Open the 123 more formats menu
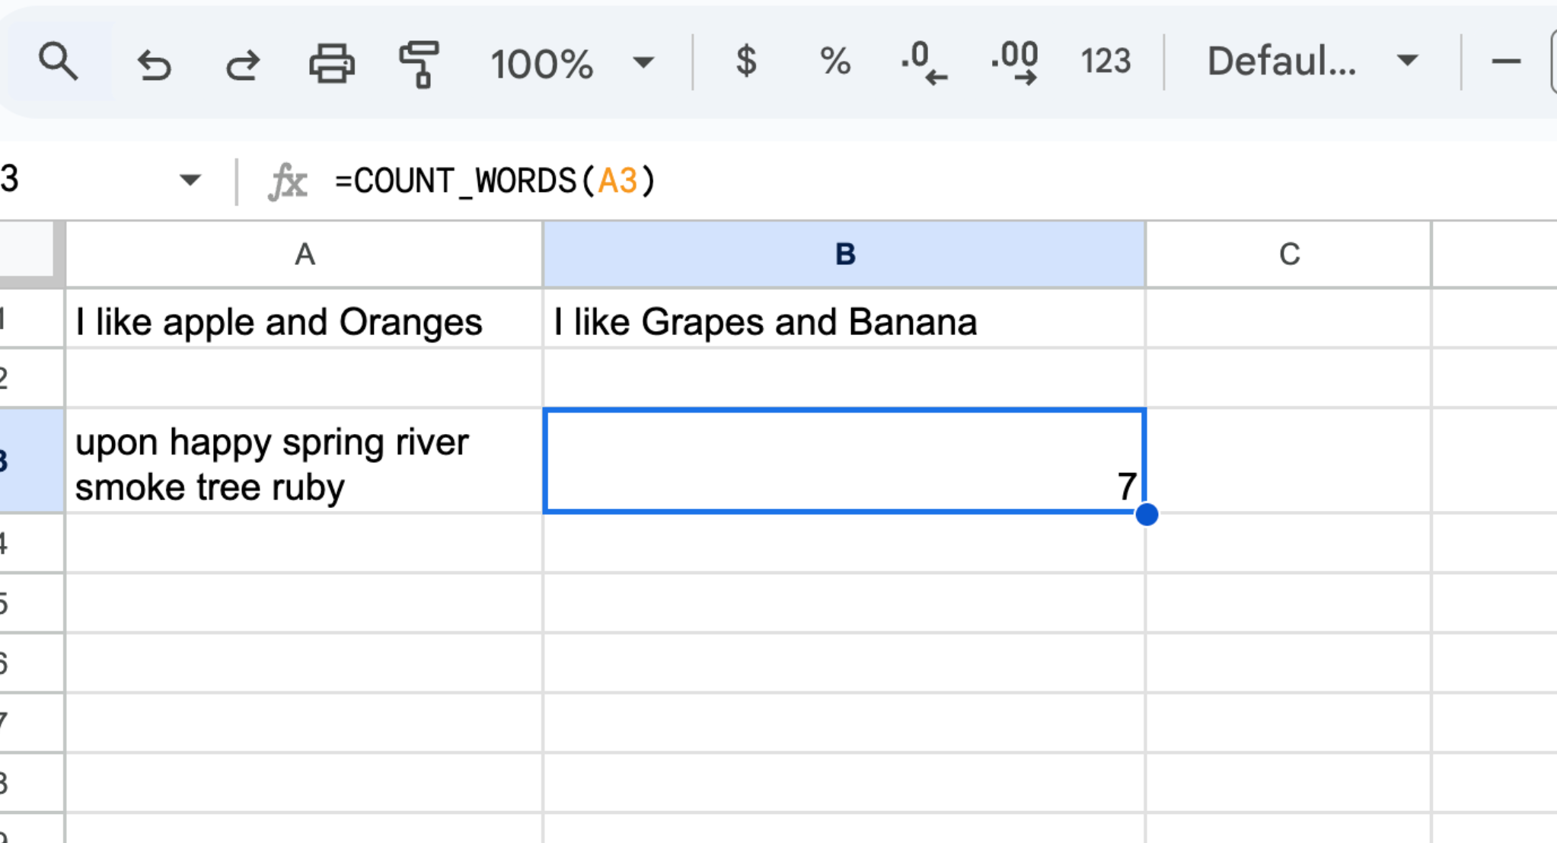Image resolution: width=1557 pixels, height=843 pixels. click(x=1106, y=62)
